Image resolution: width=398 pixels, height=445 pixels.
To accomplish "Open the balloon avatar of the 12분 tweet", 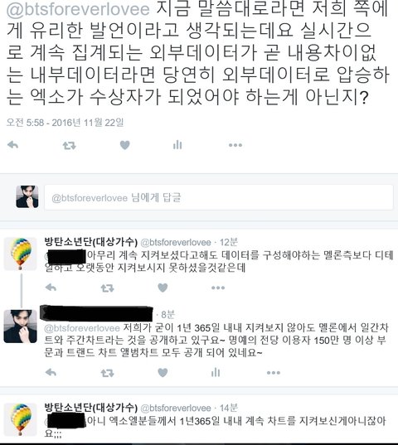I will click(21, 254).
